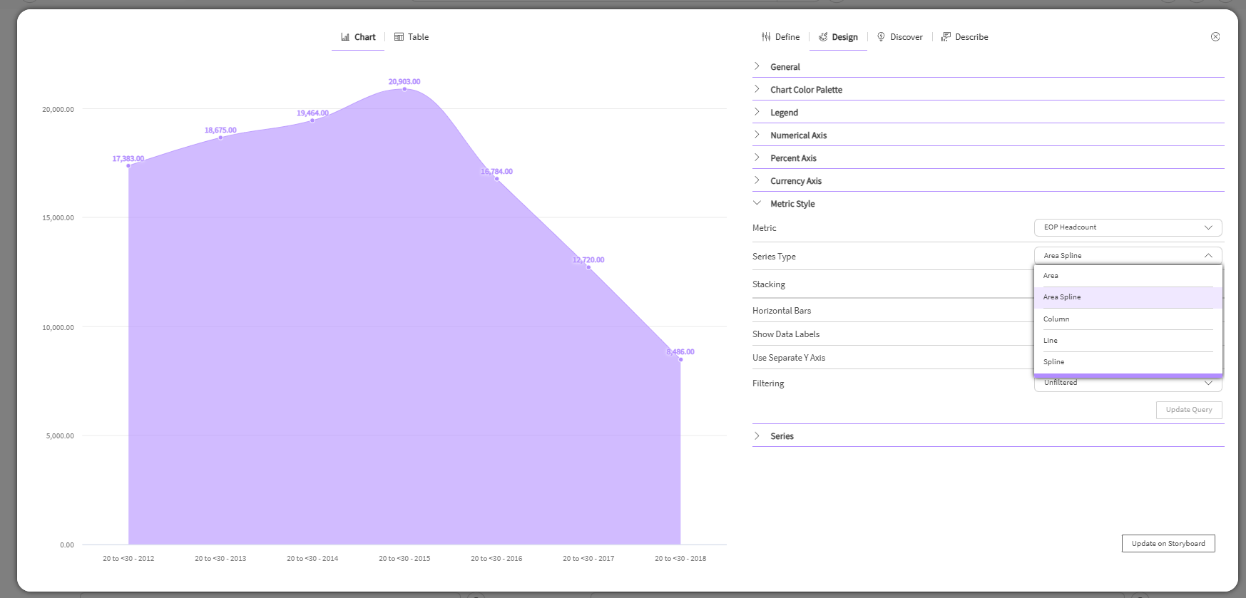
Task: Collapse the Metric Style section
Action: (x=757, y=203)
